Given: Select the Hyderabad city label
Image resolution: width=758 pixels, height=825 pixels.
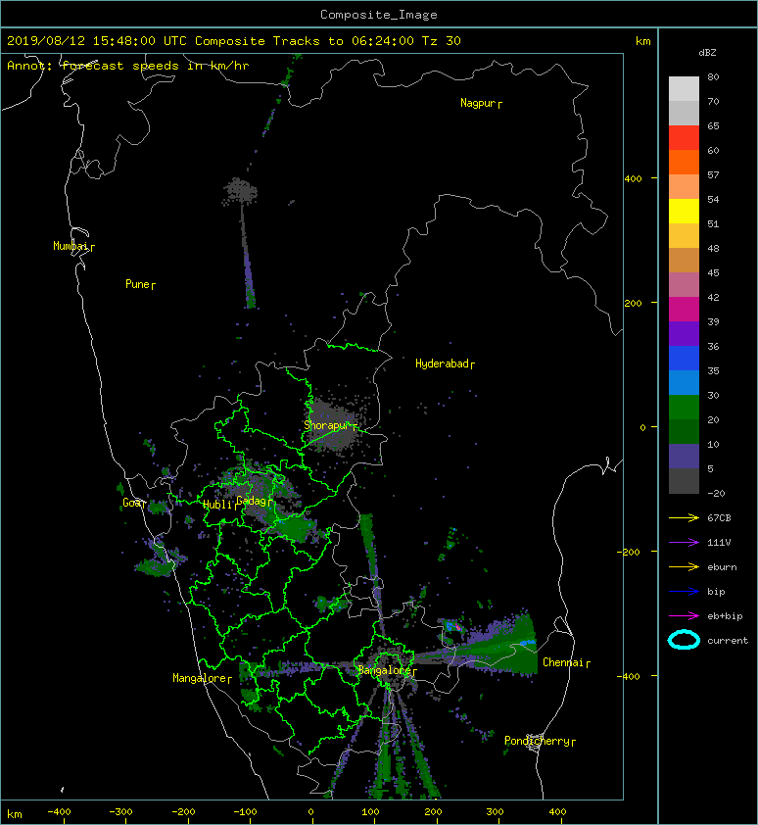Looking at the screenshot, I should pyautogui.click(x=445, y=364).
